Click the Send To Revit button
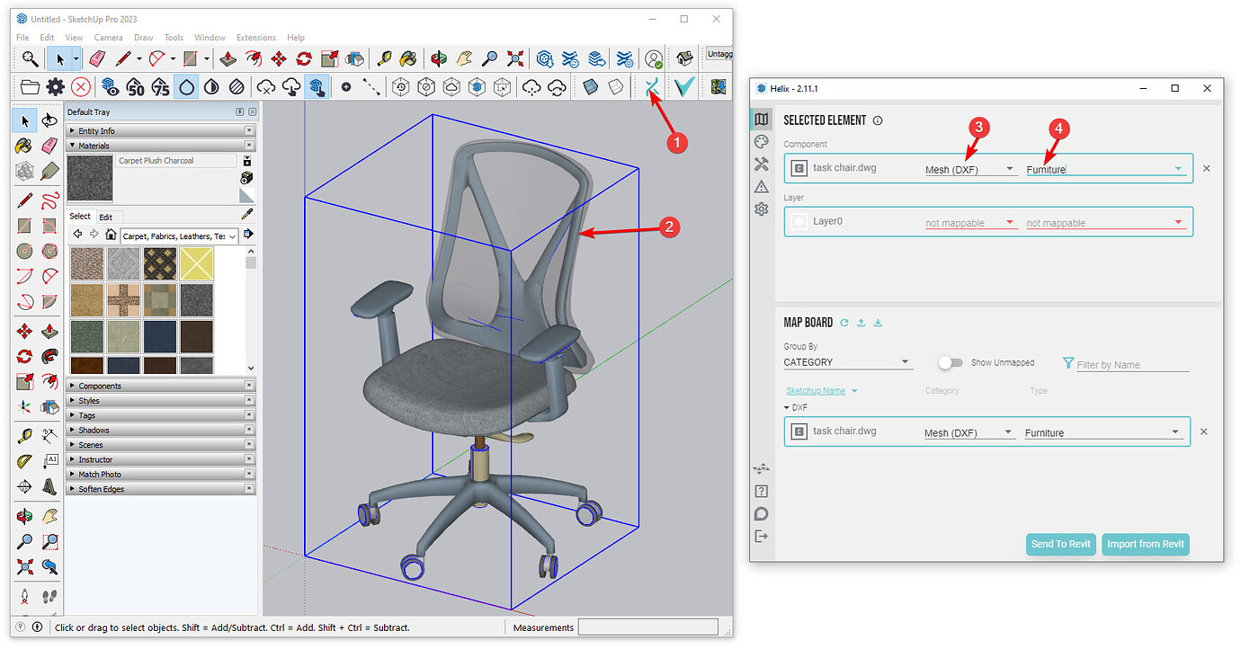1241x649 pixels. tap(1061, 544)
